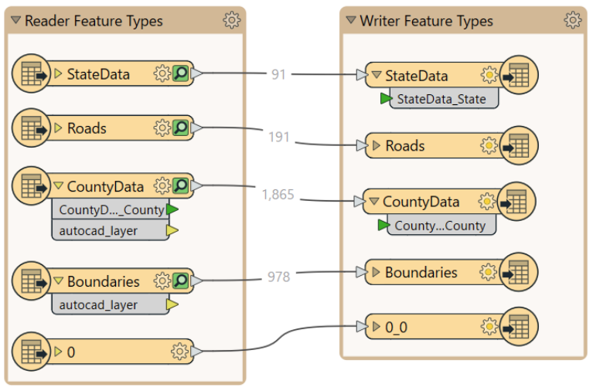The height and width of the screenshot is (391, 593).
Task: Collapse the CountyData reader attributes
Action: [x=58, y=185]
